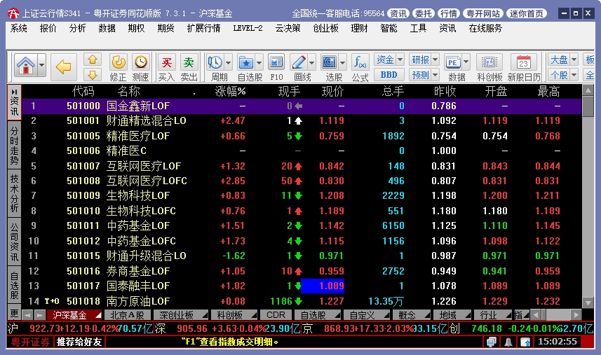Open the 新股日历 IPO calendar
This screenshot has width=601, height=355.
pos(524,68)
